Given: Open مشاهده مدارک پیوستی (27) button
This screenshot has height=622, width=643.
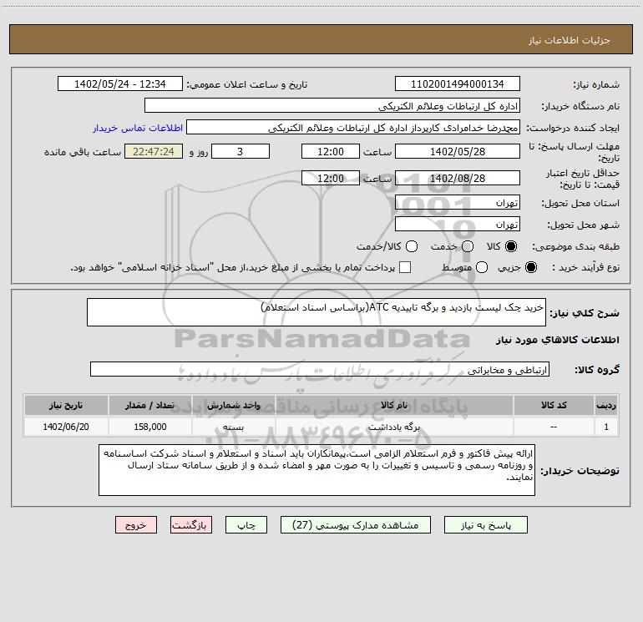Looking at the screenshot, I should point(356,525).
